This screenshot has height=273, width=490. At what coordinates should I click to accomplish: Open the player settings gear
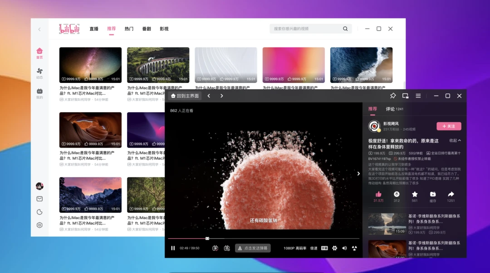pos(334,248)
